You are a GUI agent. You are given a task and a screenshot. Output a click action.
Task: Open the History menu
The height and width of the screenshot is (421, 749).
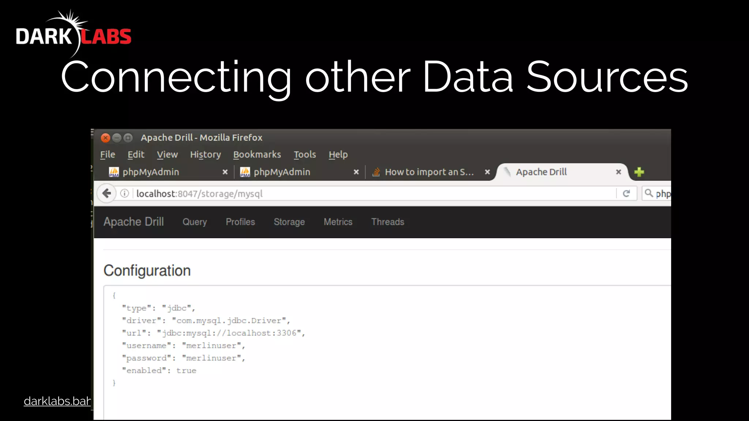click(x=205, y=155)
